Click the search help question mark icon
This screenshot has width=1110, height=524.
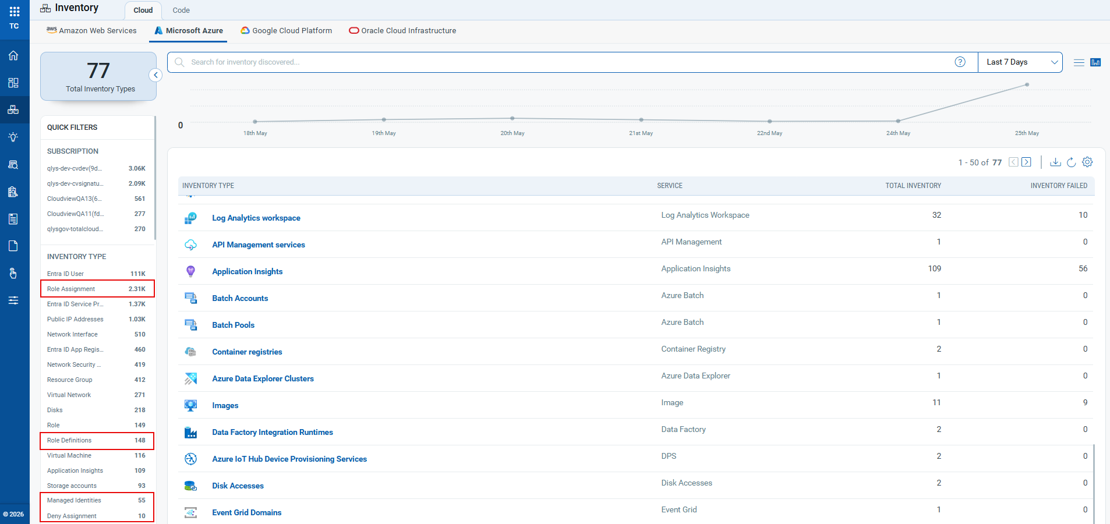(960, 62)
